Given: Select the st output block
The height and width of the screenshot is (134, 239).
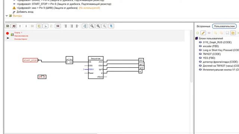Looking at the screenshot, I should [140, 71].
